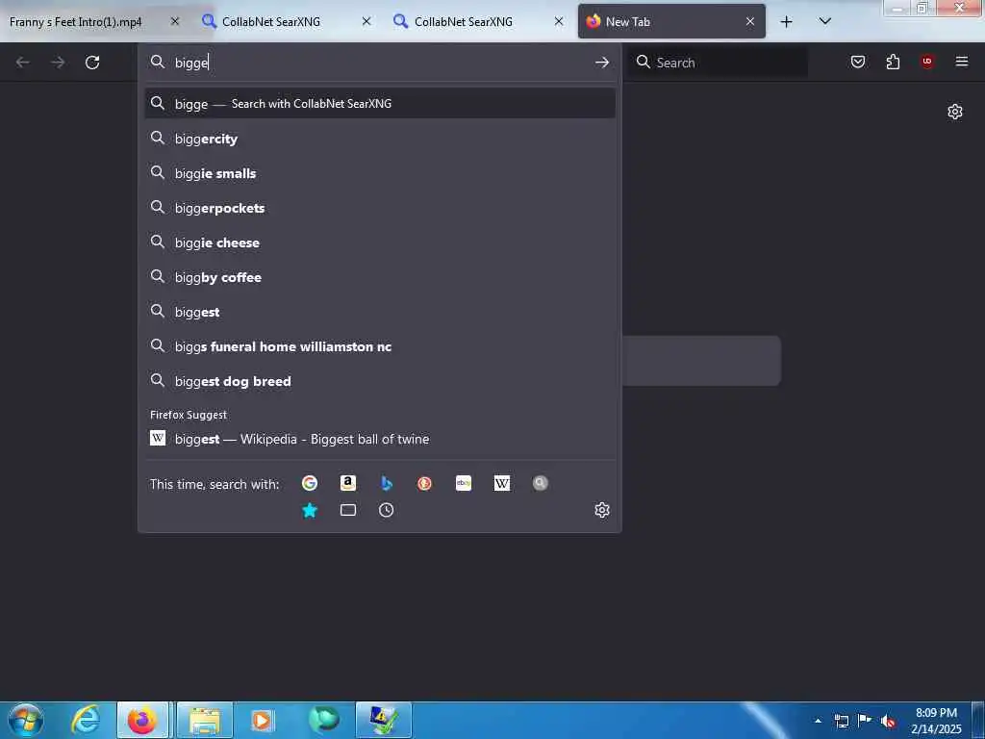Open the Save to Pocket button

858,62
